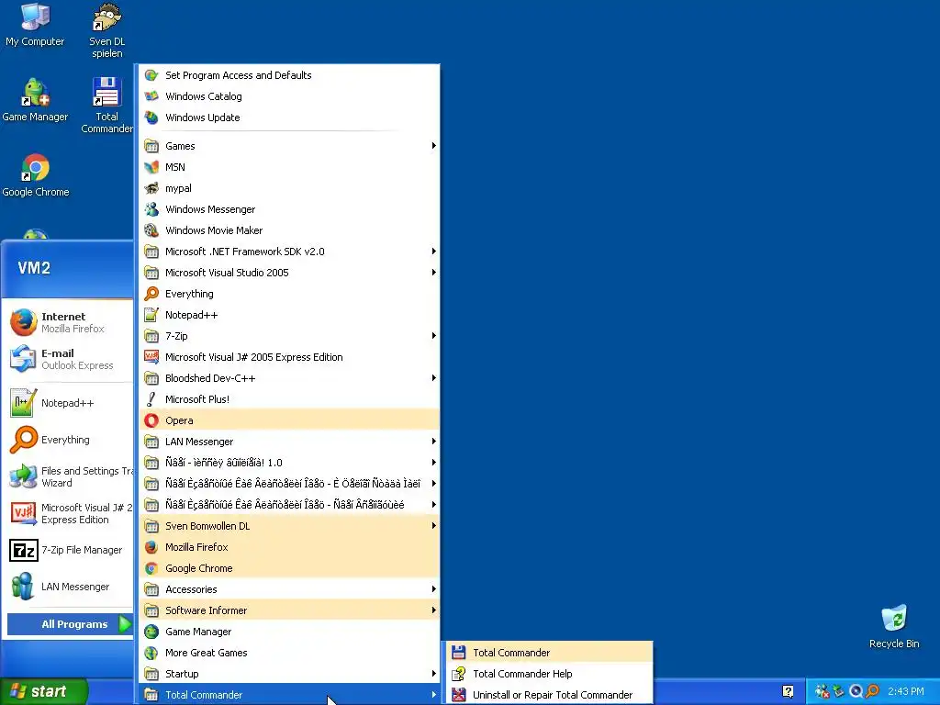The width and height of the screenshot is (940, 705).
Task: Open Microsoft Visual J# Express Edition in left pane
Action: 67,513
